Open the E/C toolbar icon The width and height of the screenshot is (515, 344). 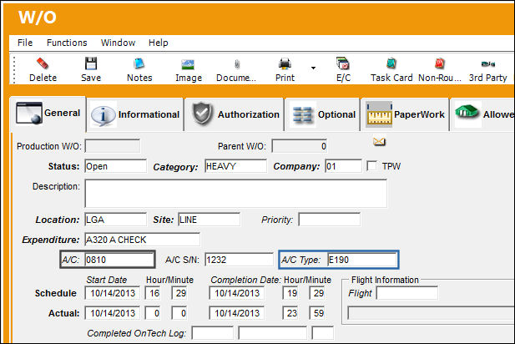click(x=343, y=63)
